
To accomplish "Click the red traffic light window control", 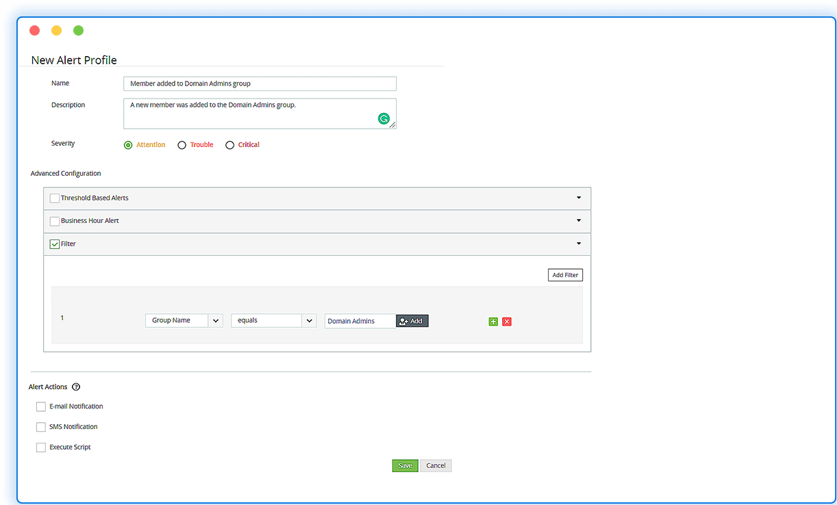I will 34,30.
